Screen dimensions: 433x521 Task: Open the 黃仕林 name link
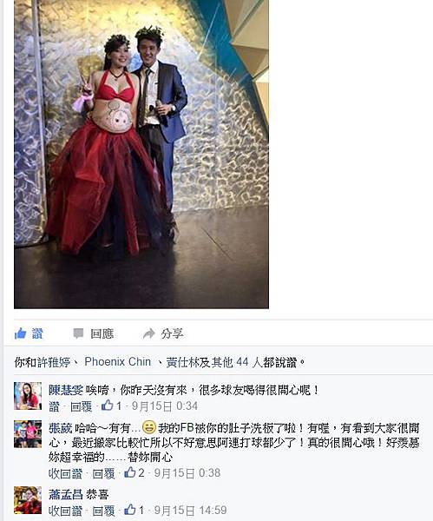(x=182, y=362)
